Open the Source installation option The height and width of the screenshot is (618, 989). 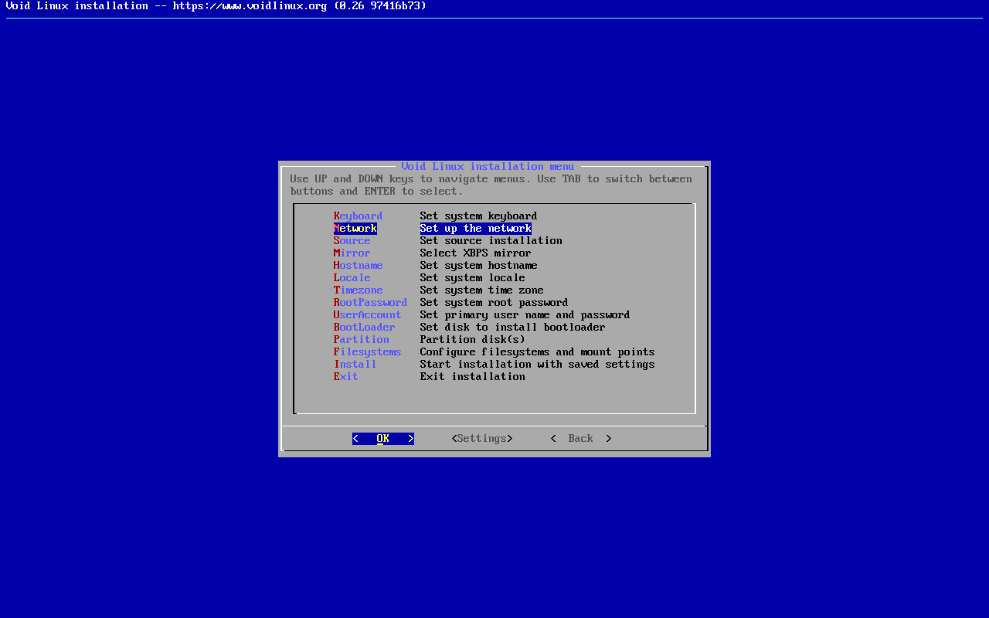[x=352, y=241]
